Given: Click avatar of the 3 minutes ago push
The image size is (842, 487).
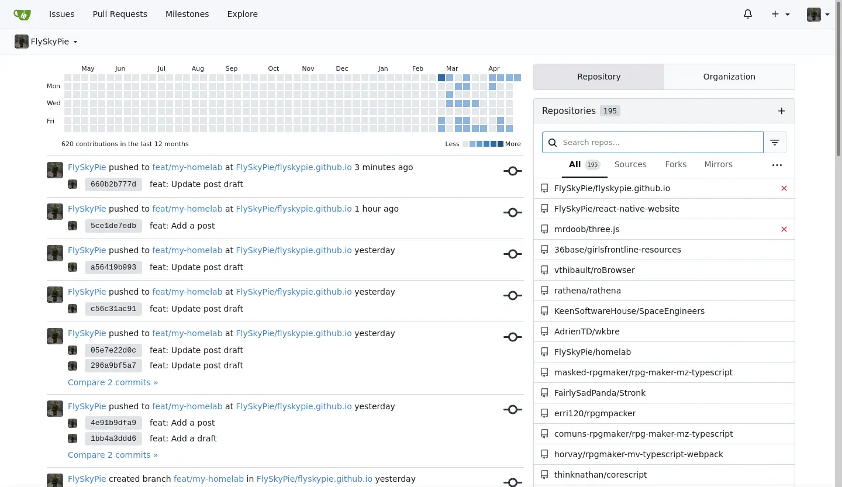Looking at the screenshot, I should click(55, 170).
